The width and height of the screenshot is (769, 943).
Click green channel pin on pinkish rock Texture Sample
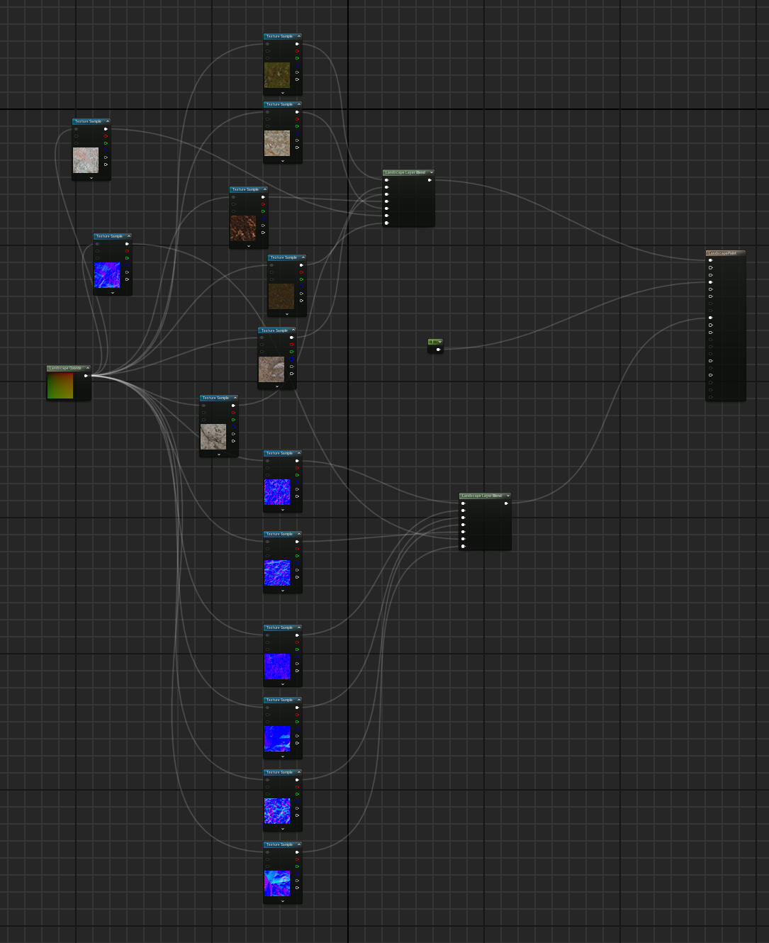[x=106, y=143]
